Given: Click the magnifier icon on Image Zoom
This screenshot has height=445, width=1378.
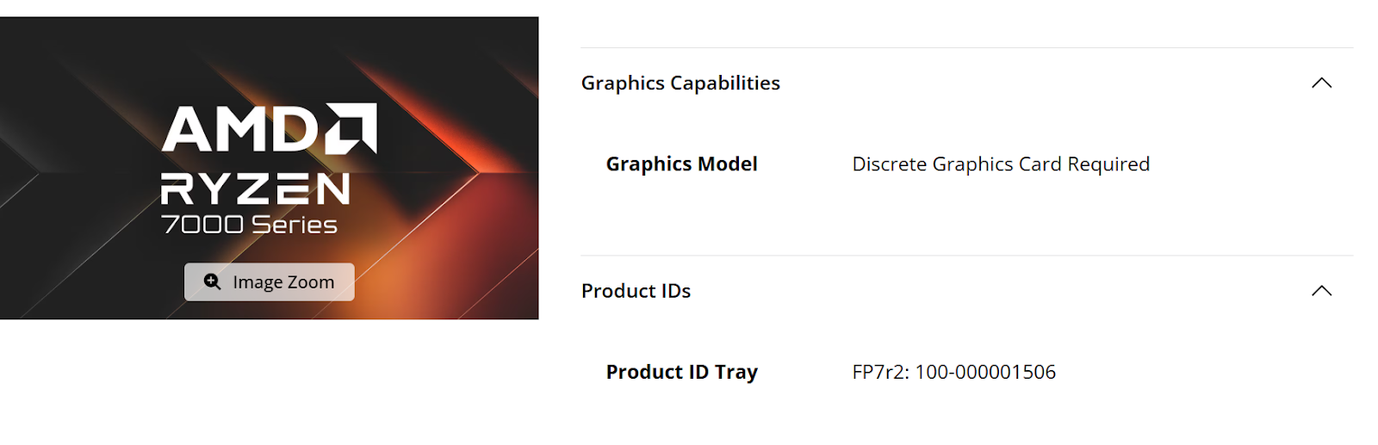Looking at the screenshot, I should point(212,281).
